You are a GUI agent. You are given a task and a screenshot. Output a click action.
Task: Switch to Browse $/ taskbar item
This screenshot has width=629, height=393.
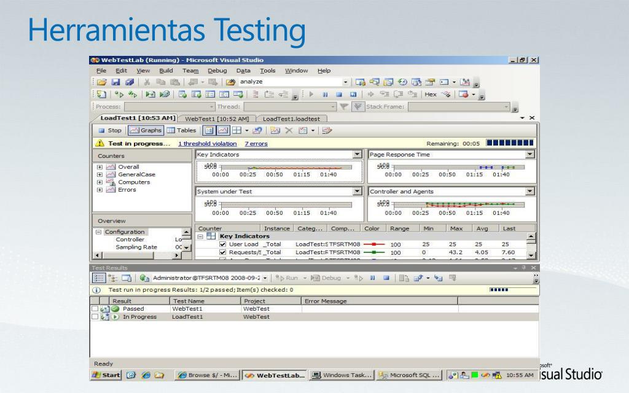(x=208, y=375)
